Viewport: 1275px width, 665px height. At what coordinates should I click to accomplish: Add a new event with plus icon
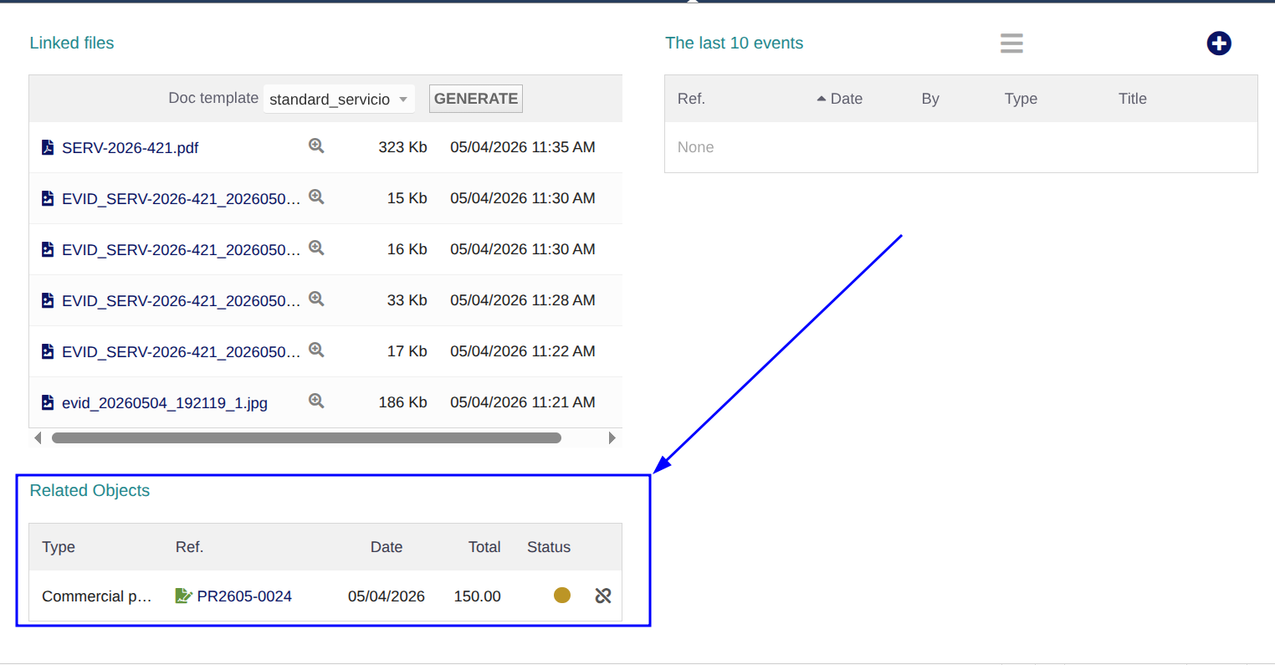1219,43
